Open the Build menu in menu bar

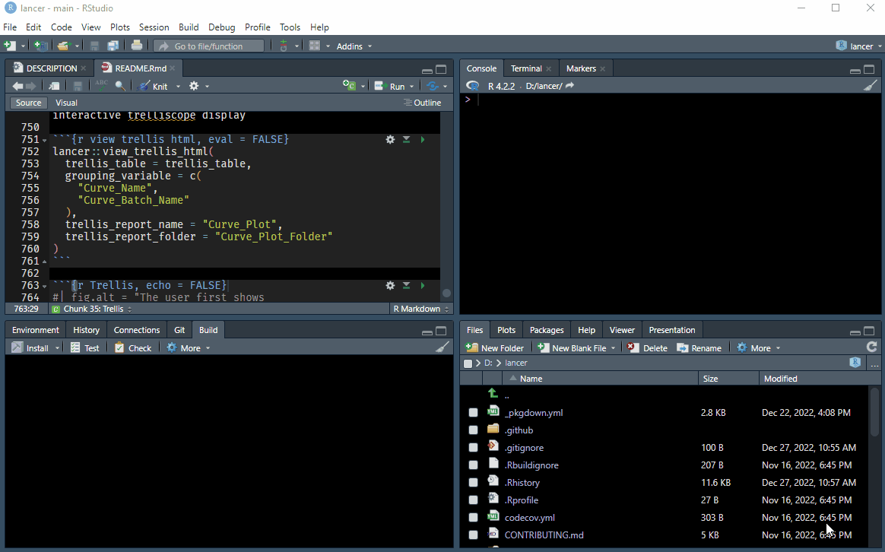click(189, 27)
